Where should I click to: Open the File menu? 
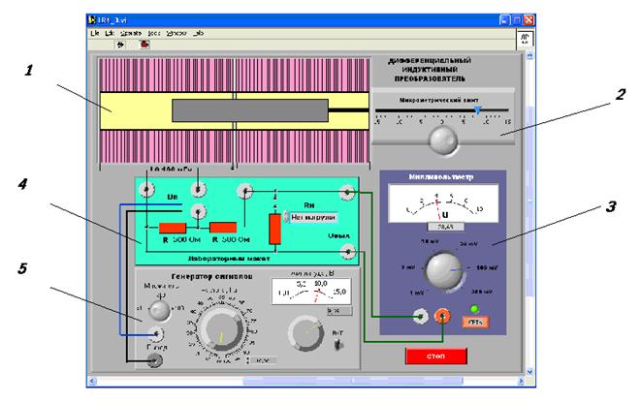click(95, 33)
